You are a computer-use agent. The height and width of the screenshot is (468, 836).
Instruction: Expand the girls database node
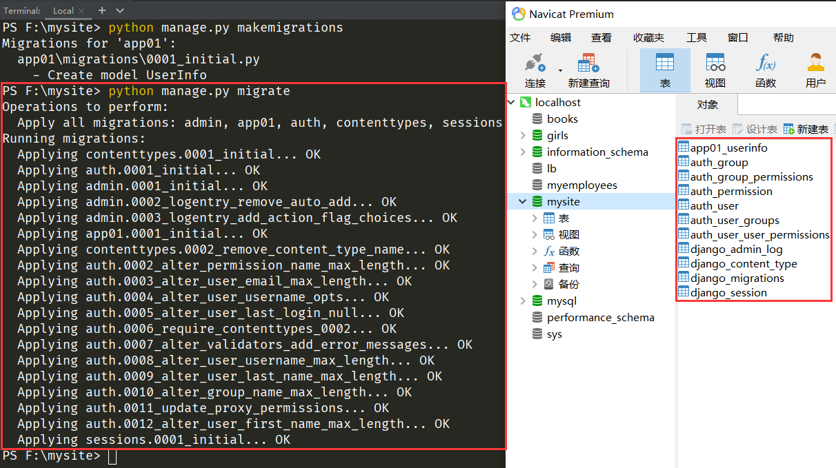(x=523, y=136)
